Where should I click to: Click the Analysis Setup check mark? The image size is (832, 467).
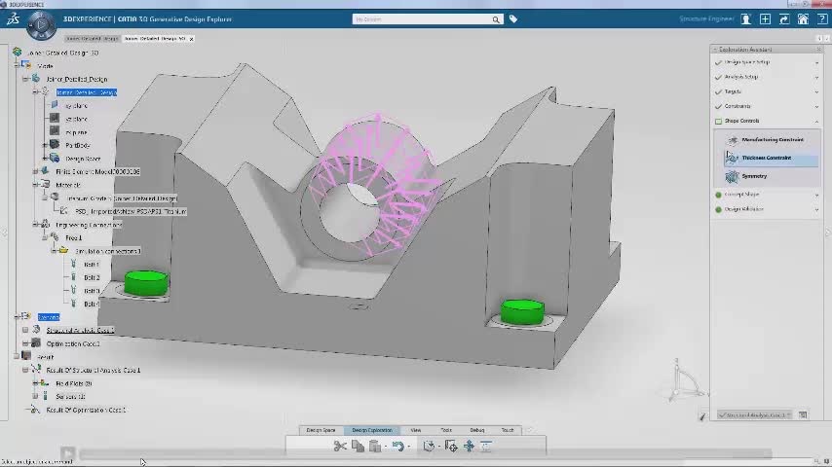tap(718, 78)
